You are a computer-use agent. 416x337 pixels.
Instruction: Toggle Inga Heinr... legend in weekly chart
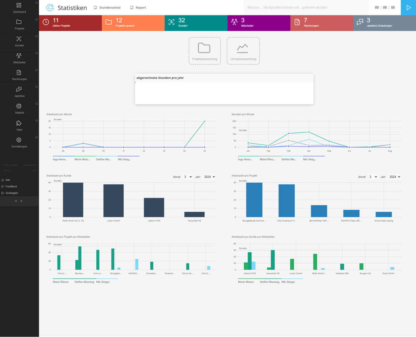pyautogui.click(x=60, y=159)
